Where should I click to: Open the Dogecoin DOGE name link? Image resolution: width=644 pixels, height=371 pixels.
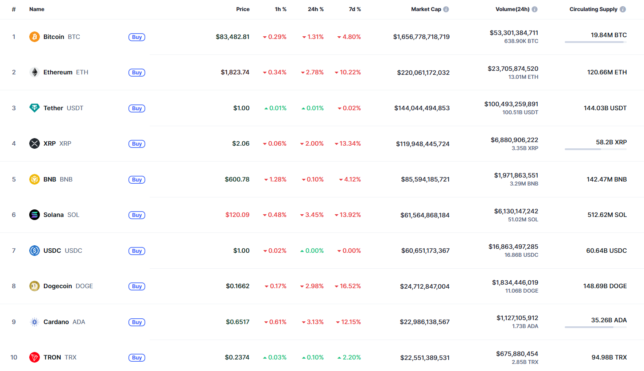click(x=68, y=286)
